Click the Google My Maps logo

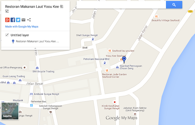[122, 118]
